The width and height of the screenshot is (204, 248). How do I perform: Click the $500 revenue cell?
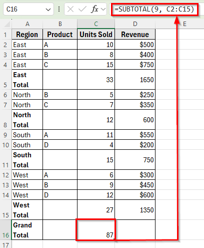coord(135,45)
